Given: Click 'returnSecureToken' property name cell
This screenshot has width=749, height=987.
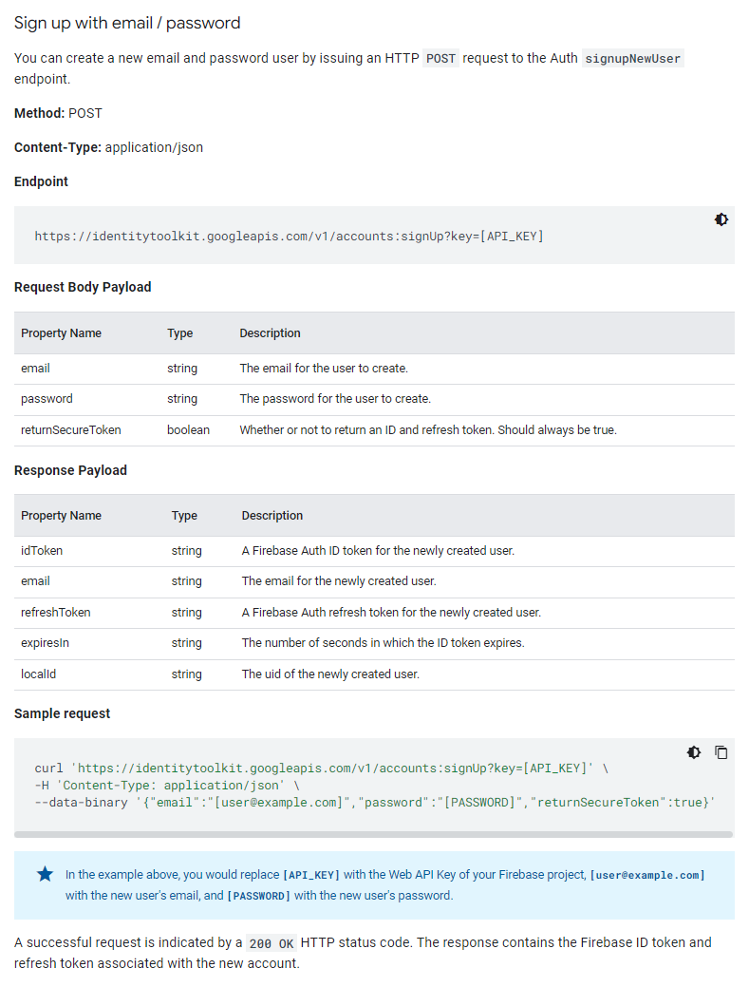Looking at the screenshot, I should [x=71, y=430].
